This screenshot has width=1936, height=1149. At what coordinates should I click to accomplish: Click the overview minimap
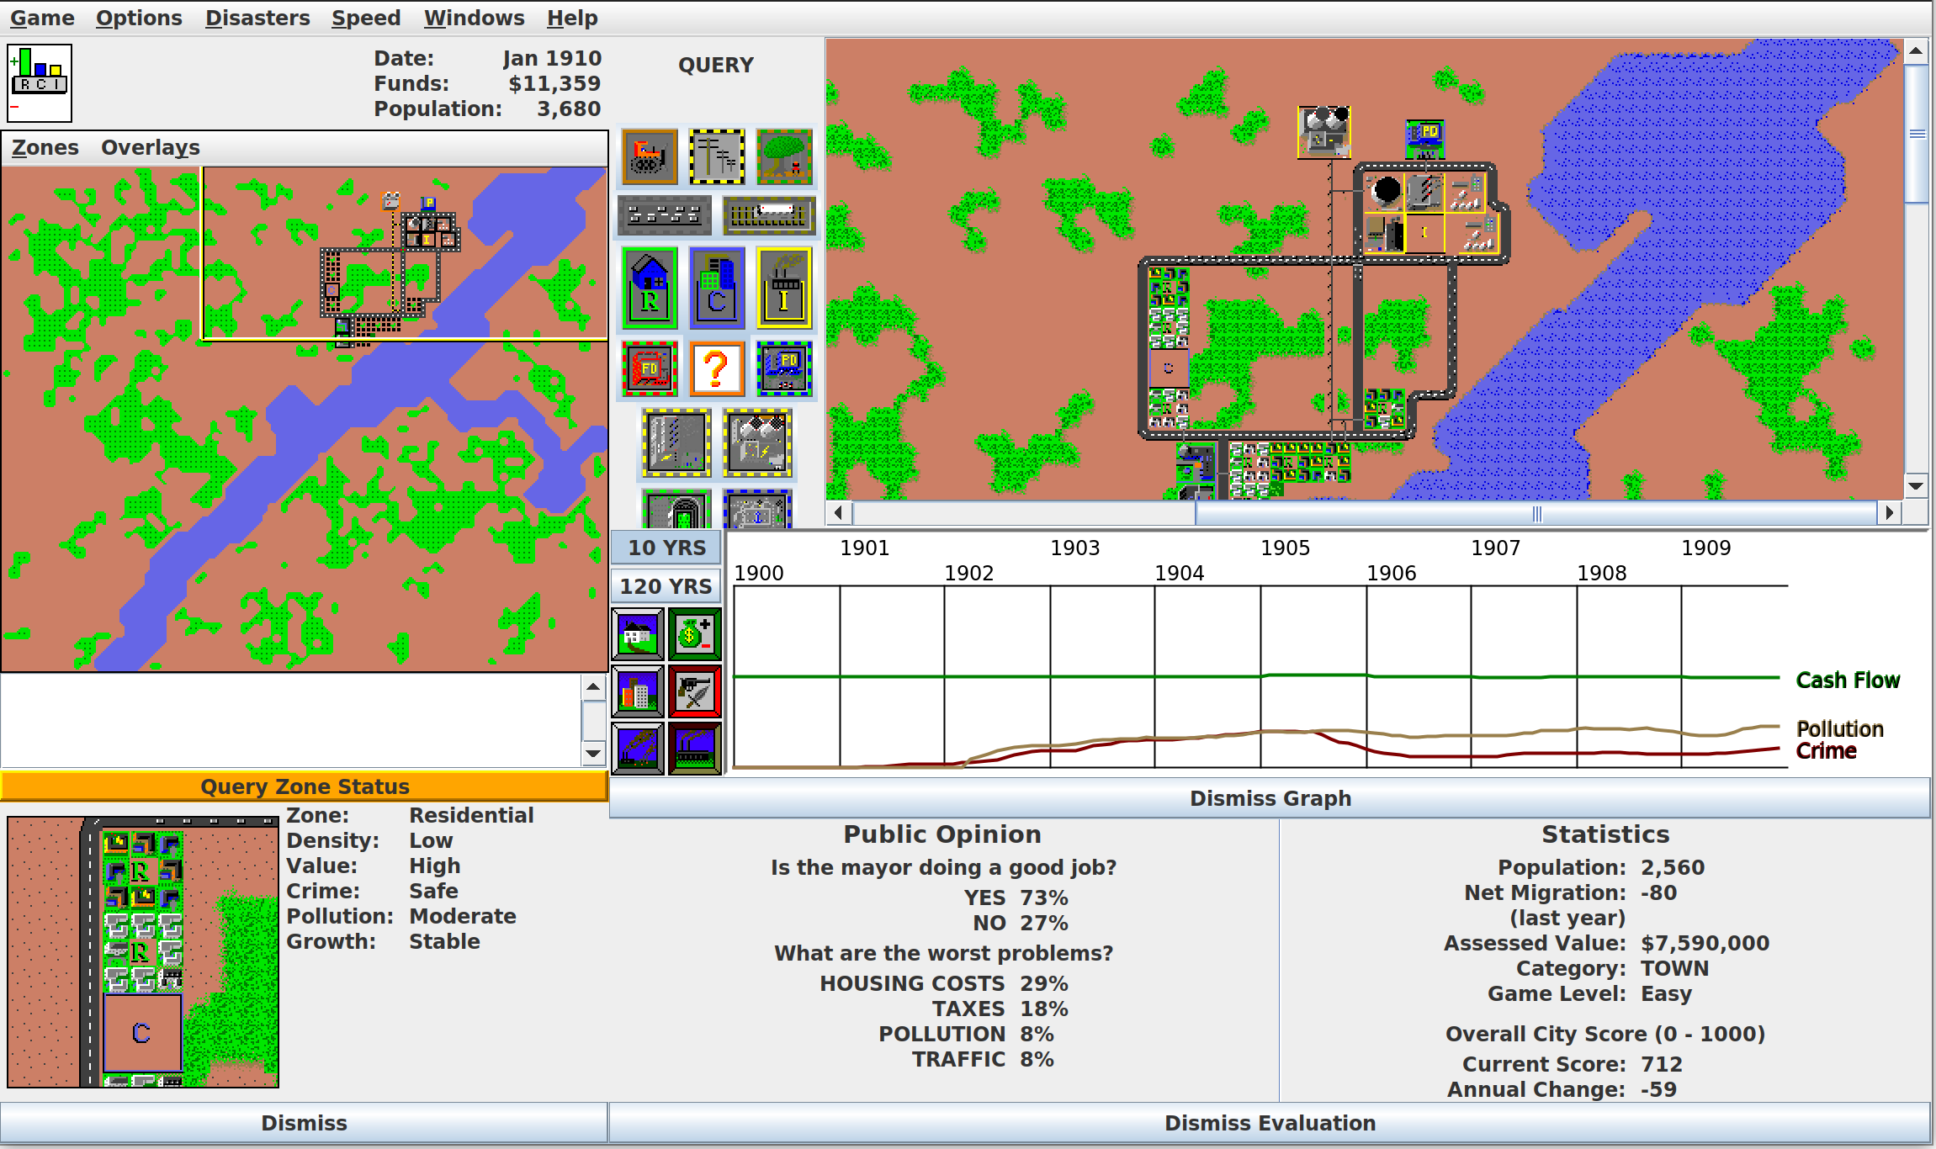click(x=304, y=419)
